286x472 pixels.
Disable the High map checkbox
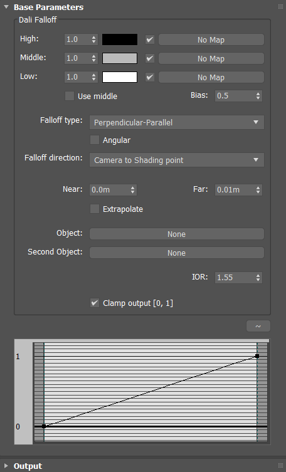pos(150,39)
